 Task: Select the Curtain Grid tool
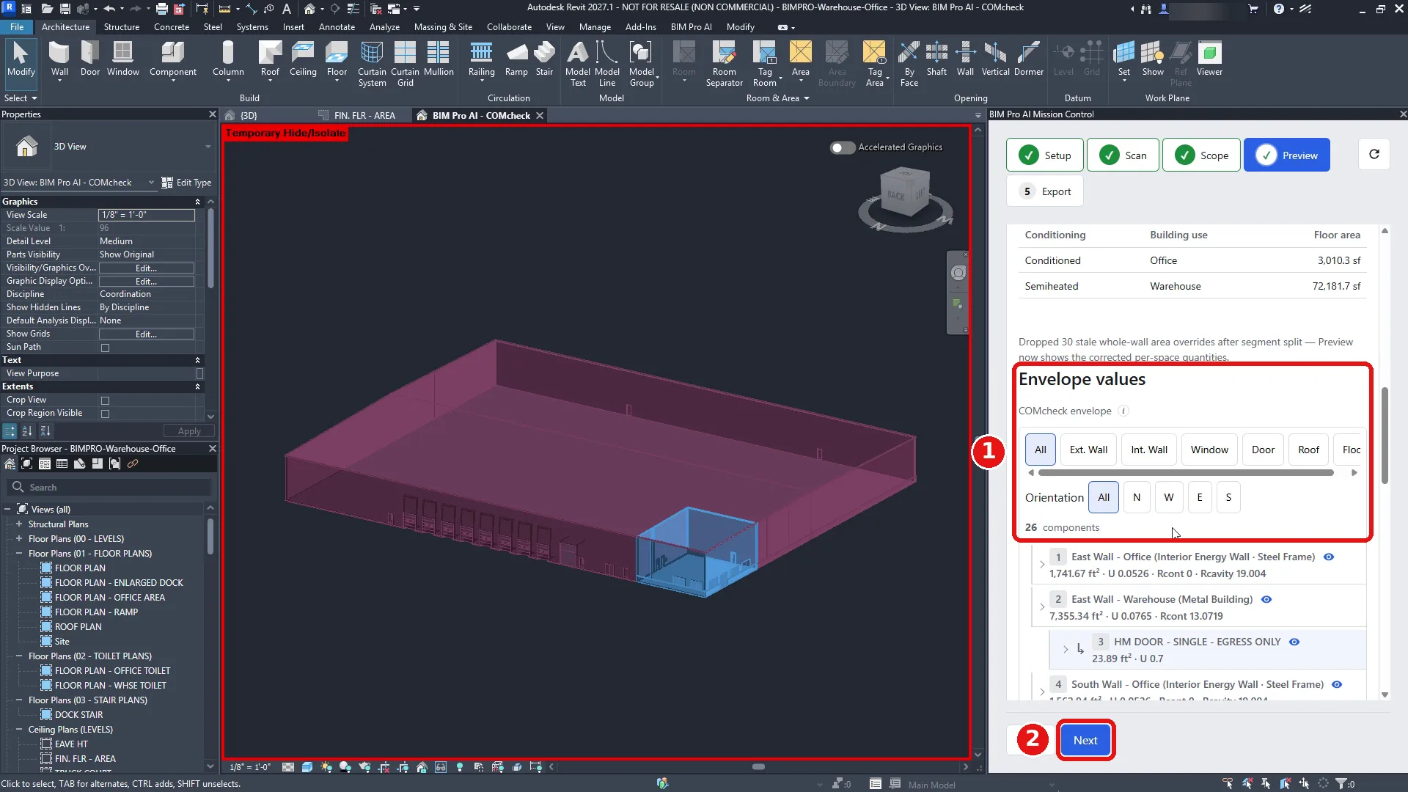(x=405, y=63)
